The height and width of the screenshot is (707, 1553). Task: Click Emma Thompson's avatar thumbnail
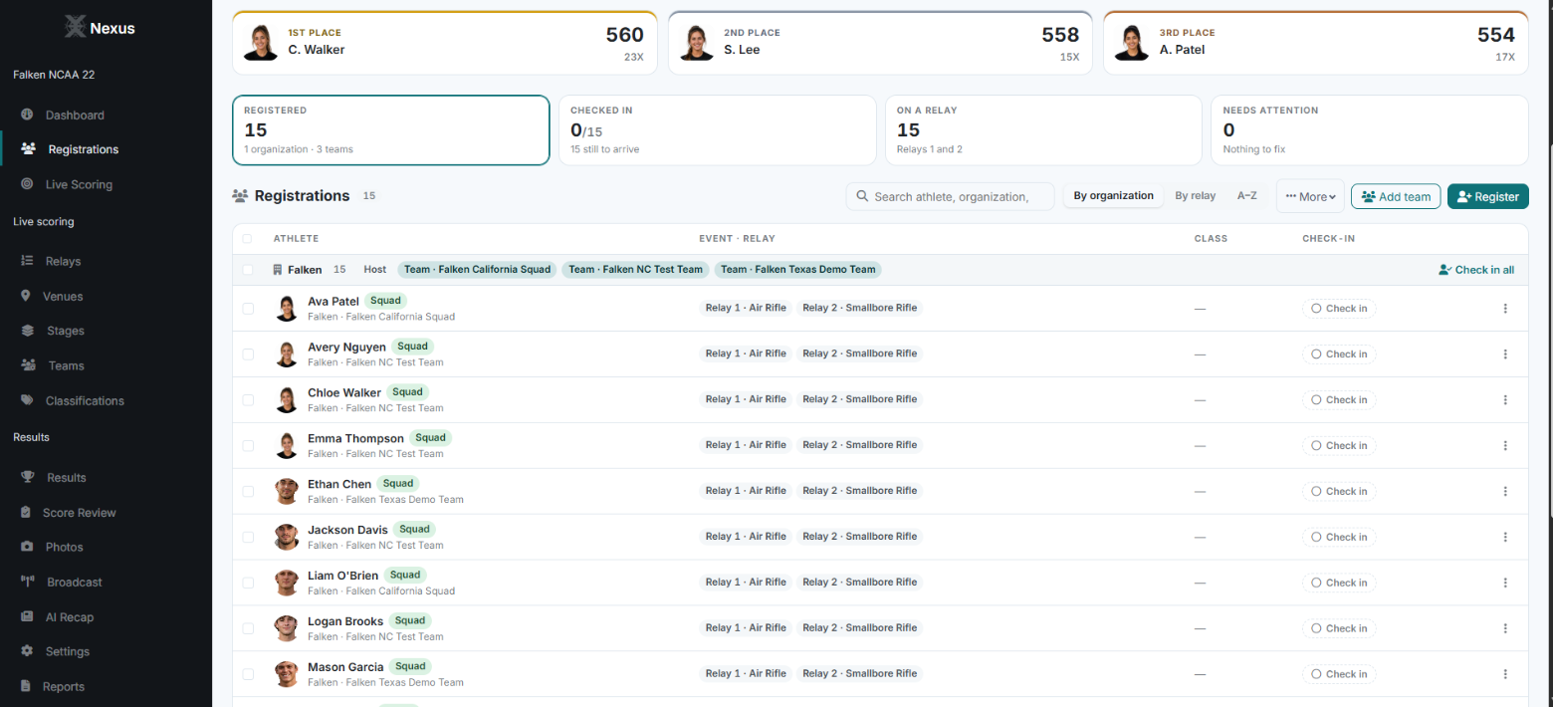[287, 446]
